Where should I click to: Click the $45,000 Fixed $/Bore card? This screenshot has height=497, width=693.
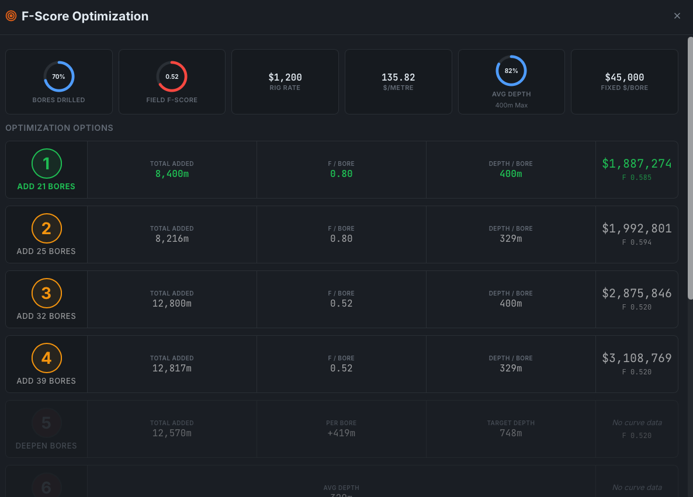[x=624, y=82]
